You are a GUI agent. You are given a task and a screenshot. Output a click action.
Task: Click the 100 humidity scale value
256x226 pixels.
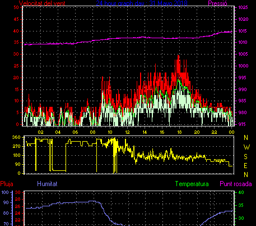pyautogui.click(x=5, y=192)
